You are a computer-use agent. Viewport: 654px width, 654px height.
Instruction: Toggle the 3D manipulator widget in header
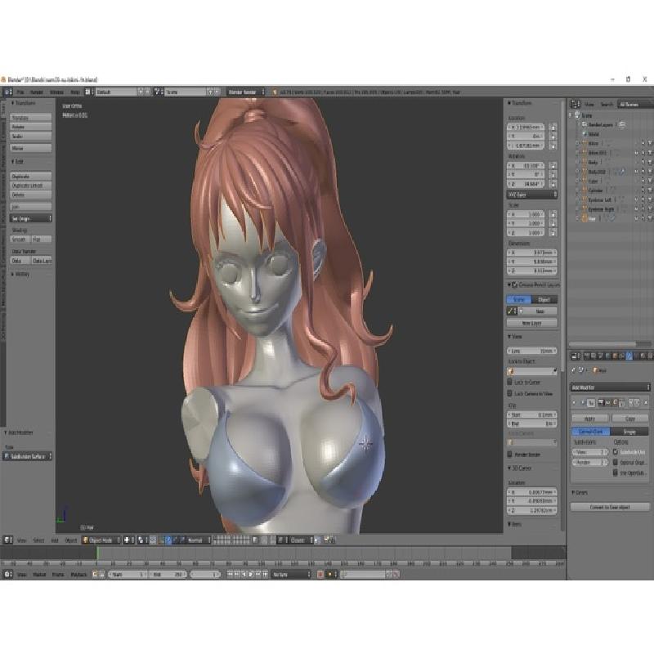161,540
